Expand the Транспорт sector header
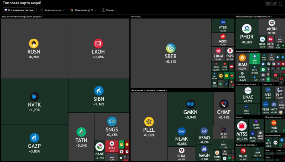The height and width of the screenshot is (162, 285). pos(268,84)
